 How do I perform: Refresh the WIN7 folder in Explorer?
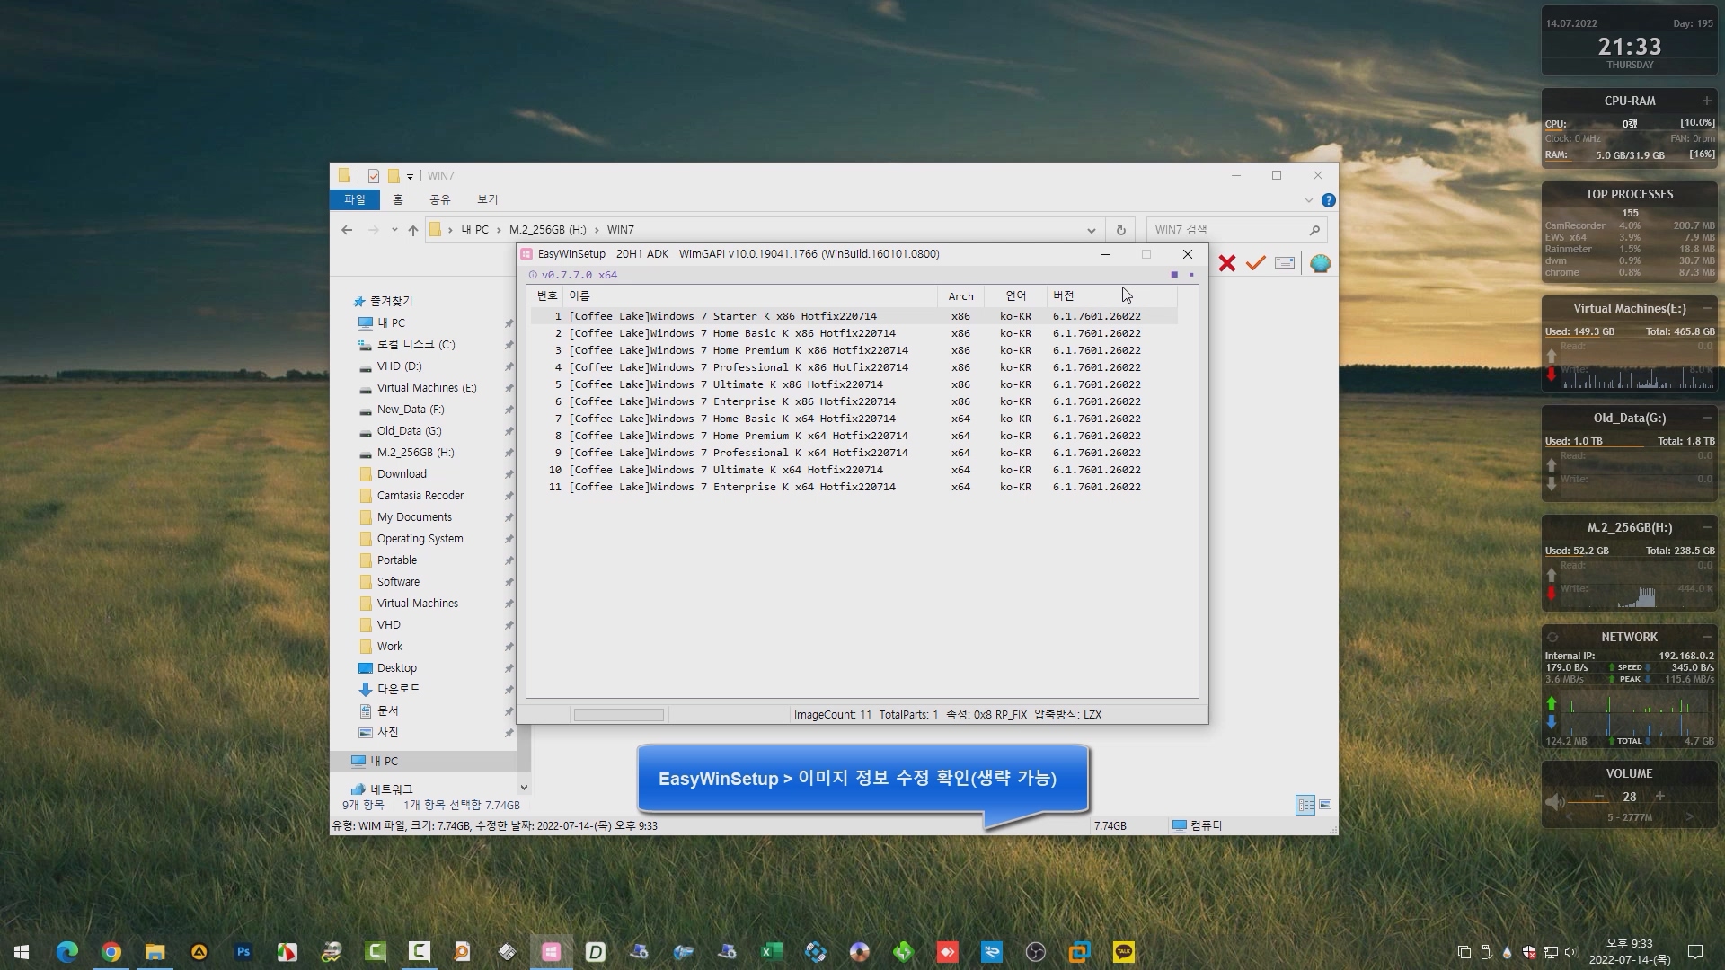pyautogui.click(x=1120, y=230)
